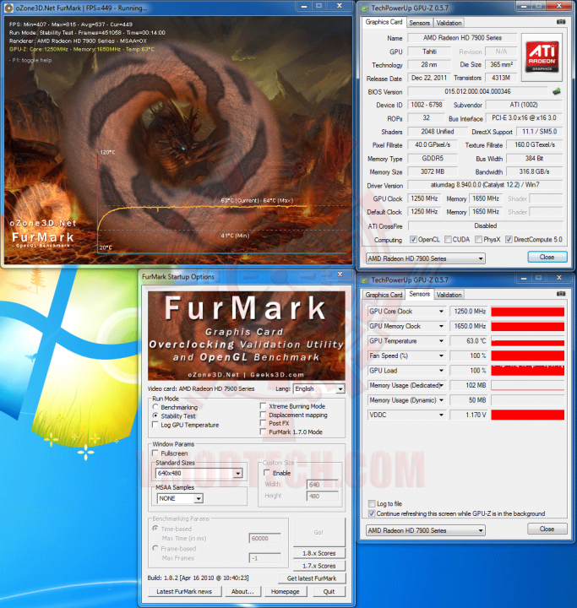Screen dimensions: 577x608
Task: Click the VDDC red sensor graph
Action: point(528,415)
